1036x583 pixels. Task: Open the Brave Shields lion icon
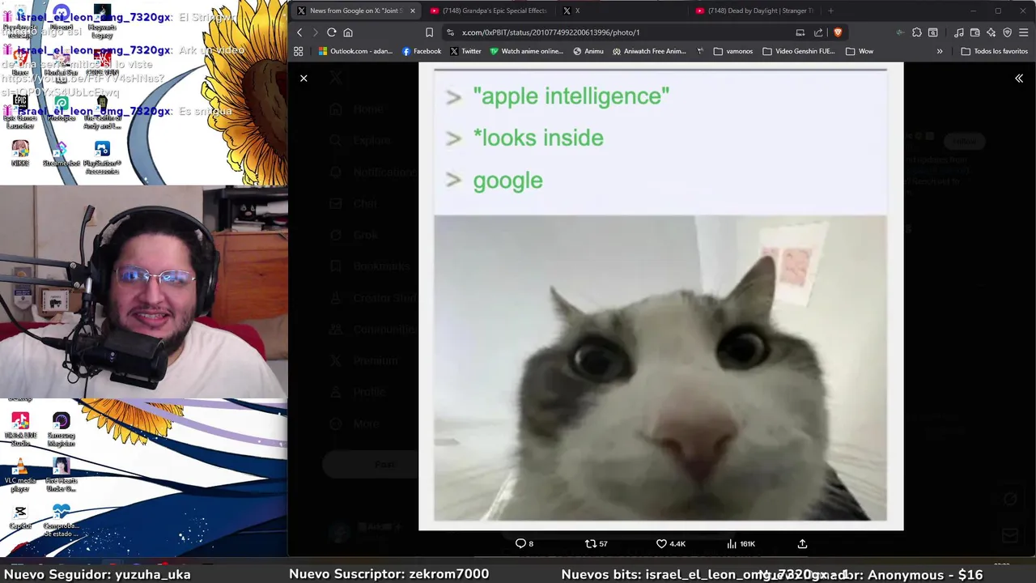click(x=838, y=32)
